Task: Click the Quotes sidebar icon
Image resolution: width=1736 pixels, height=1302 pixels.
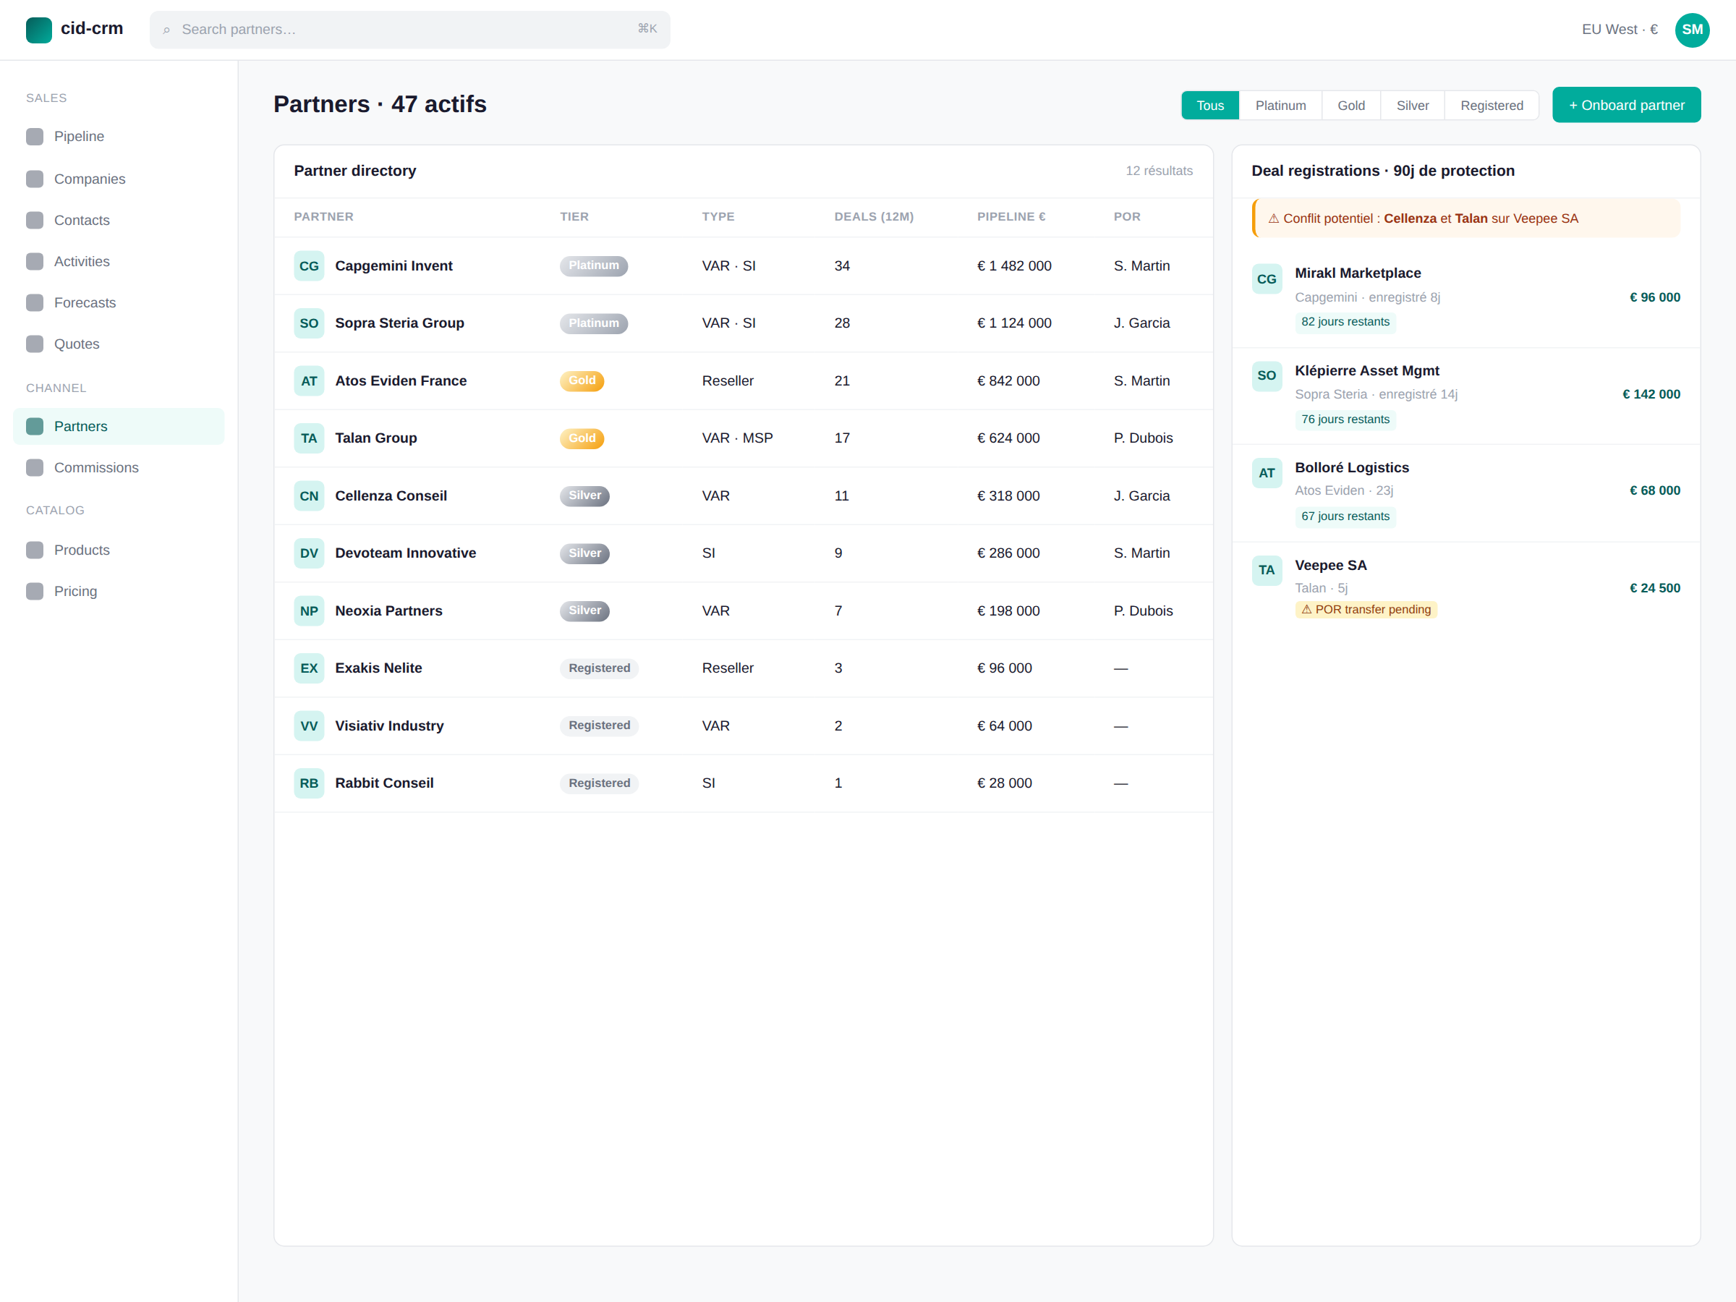Action: coord(35,344)
